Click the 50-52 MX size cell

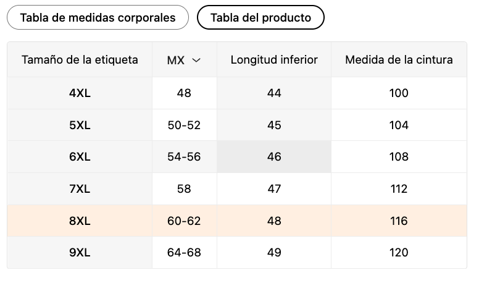pyautogui.click(x=184, y=125)
